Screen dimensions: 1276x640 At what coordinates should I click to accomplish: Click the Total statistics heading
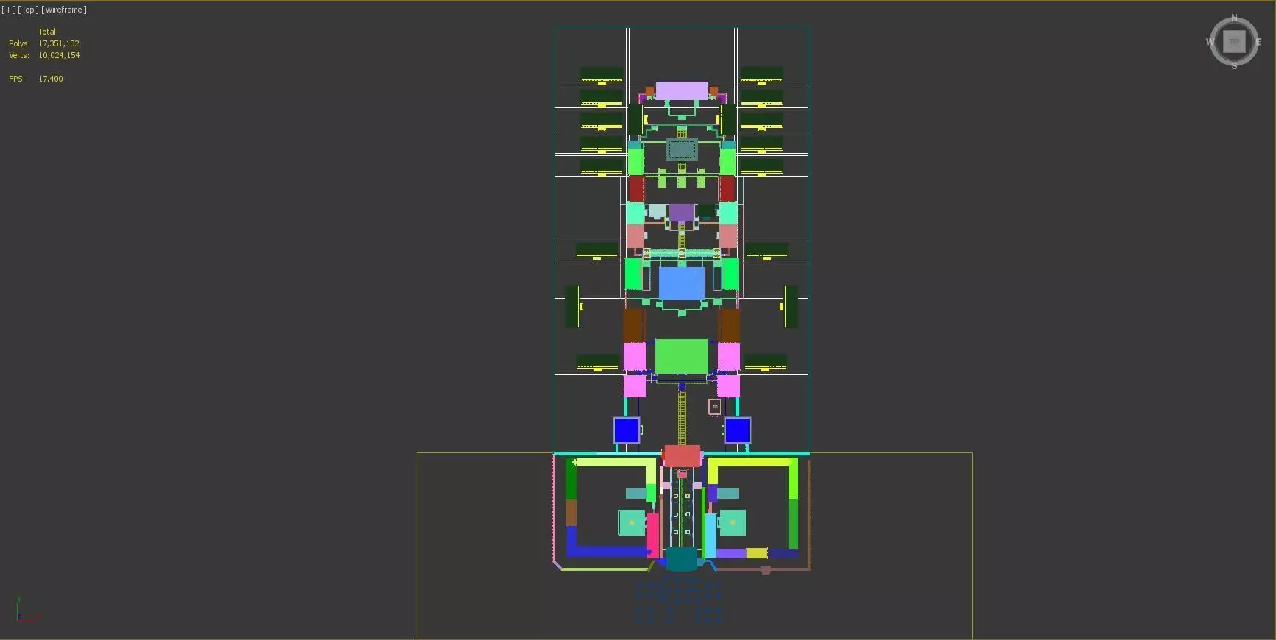[x=47, y=32]
